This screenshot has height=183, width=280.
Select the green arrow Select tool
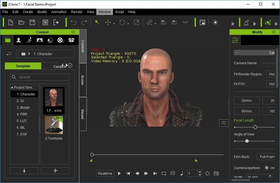pos(97,22)
